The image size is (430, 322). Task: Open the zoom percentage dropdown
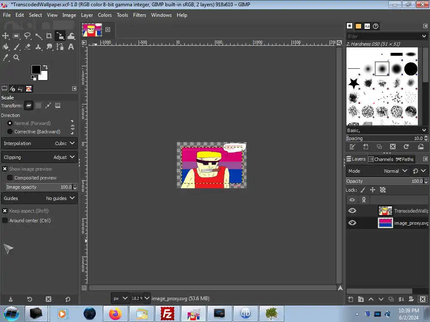(147, 298)
